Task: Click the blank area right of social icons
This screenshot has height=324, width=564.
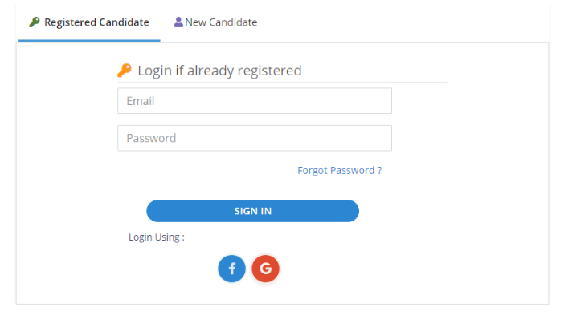Action: 402,269
